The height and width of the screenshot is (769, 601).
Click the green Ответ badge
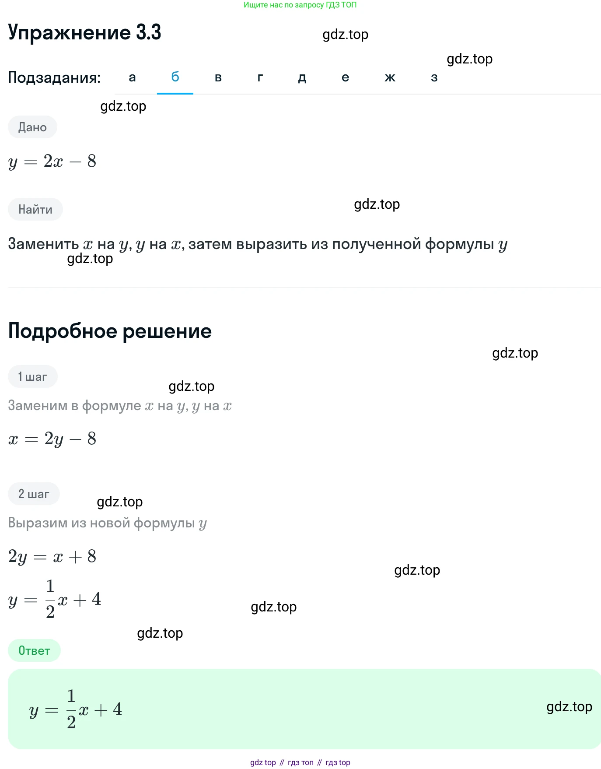pyautogui.click(x=34, y=650)
